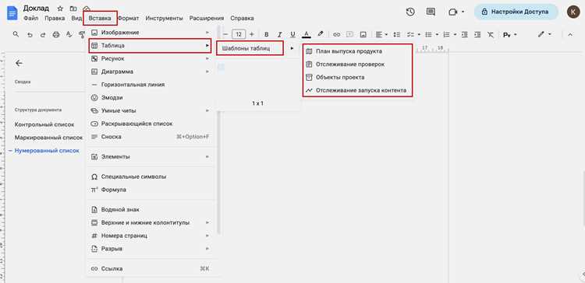Image resolution: width=585 pixels, height=283 pixels.
Task: Open numbered list dropdown arrow
Action: tap(456, 34)
